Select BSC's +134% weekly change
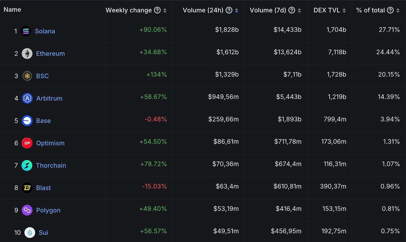The height and width of the screenshot is (242, 406). coord(157,74)
